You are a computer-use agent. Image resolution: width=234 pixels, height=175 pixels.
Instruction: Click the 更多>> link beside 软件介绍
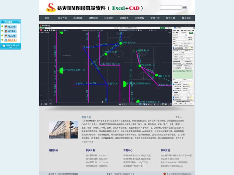click(x=178, y=117)
